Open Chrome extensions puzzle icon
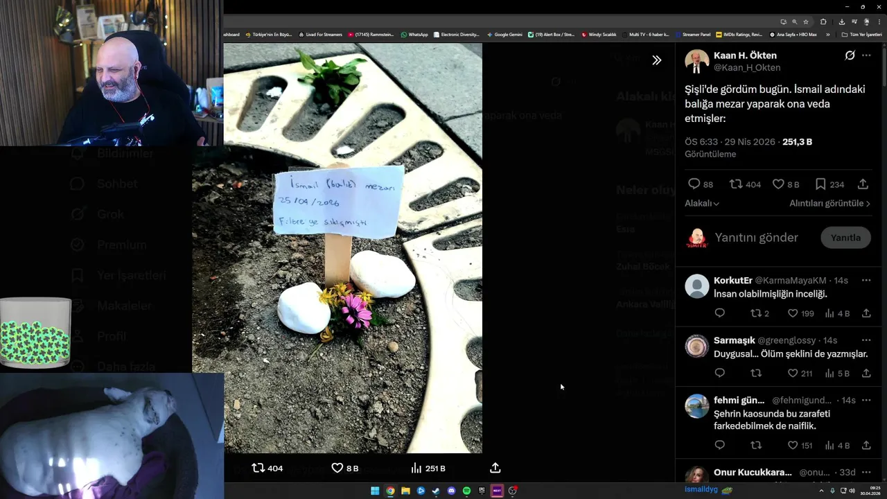 (823, 21)
